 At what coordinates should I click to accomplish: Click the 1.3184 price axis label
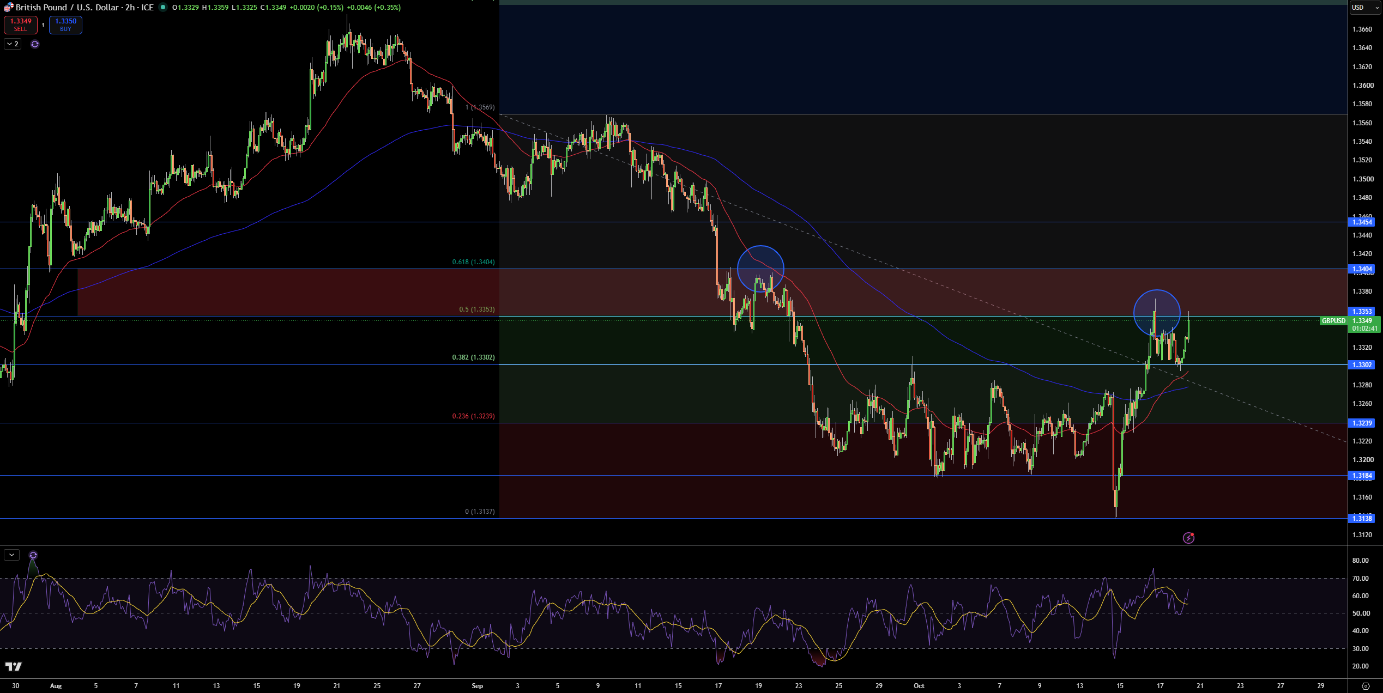[1362, 476]
